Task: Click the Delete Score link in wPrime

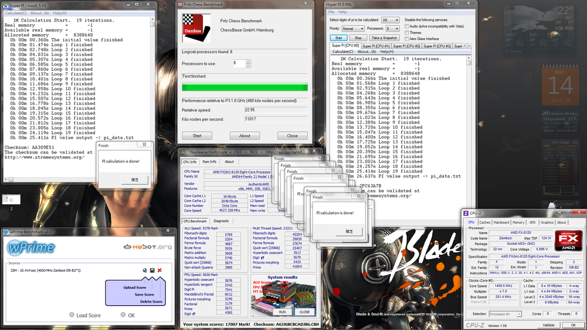Action: pos(151,302)
